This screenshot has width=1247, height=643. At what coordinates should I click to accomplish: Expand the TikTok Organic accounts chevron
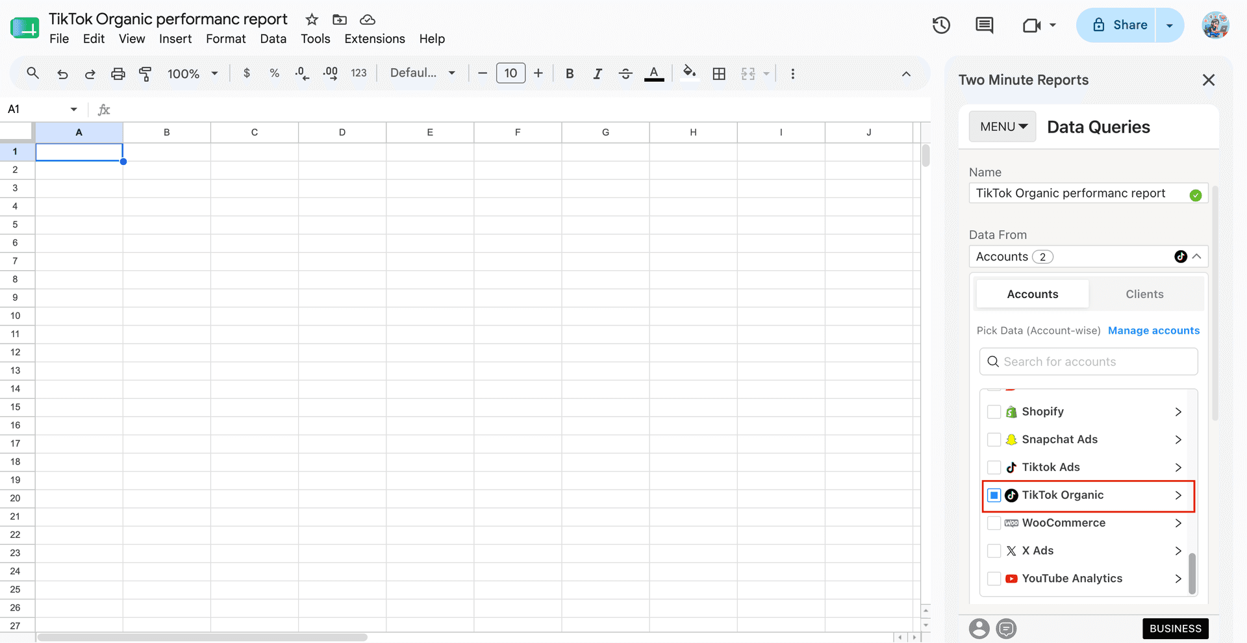tap(1178, 496)
